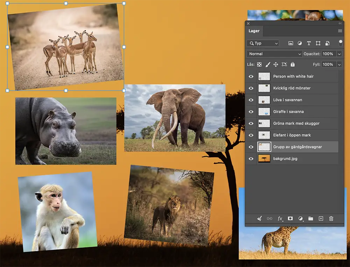
Task: Filter layers by type with the T icon
Action: (309, 43)
